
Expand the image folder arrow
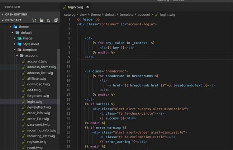pos(14,38)
